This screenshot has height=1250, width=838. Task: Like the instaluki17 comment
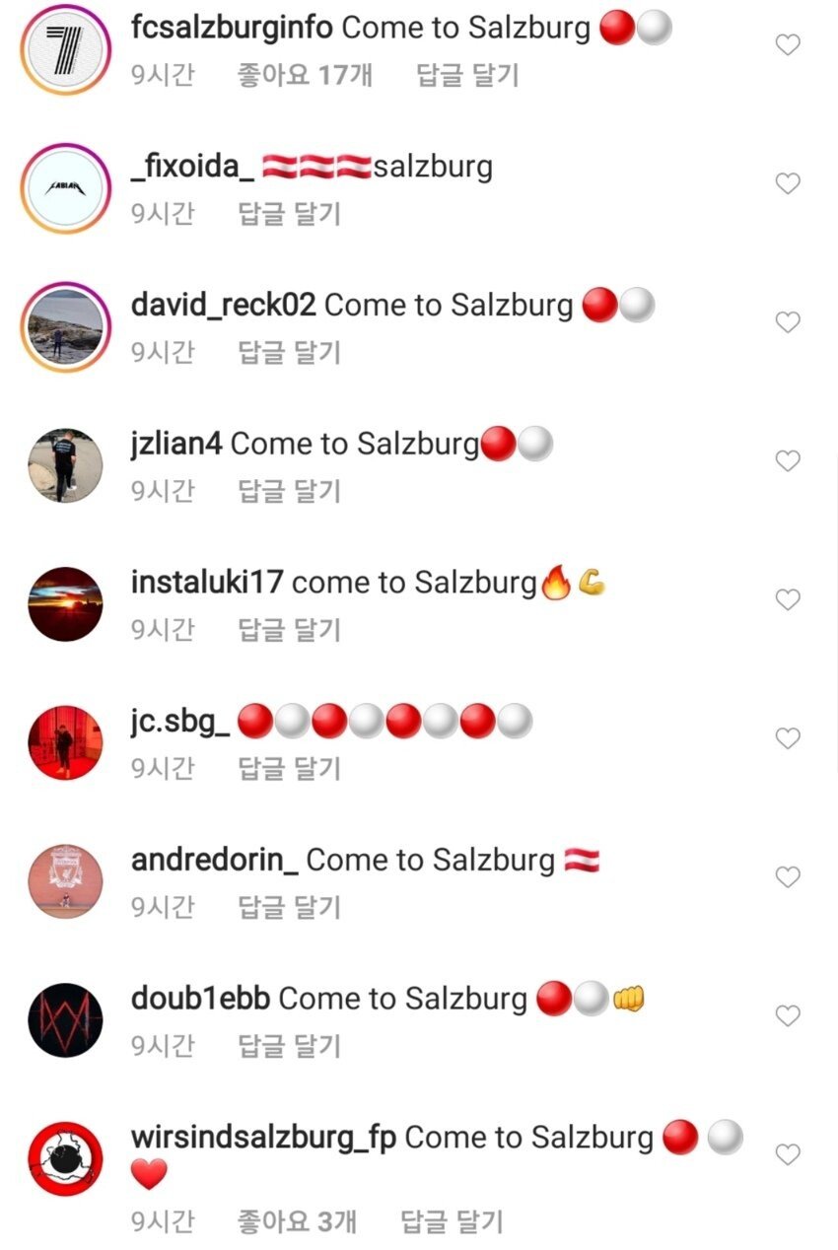click(x=788, y=599)
